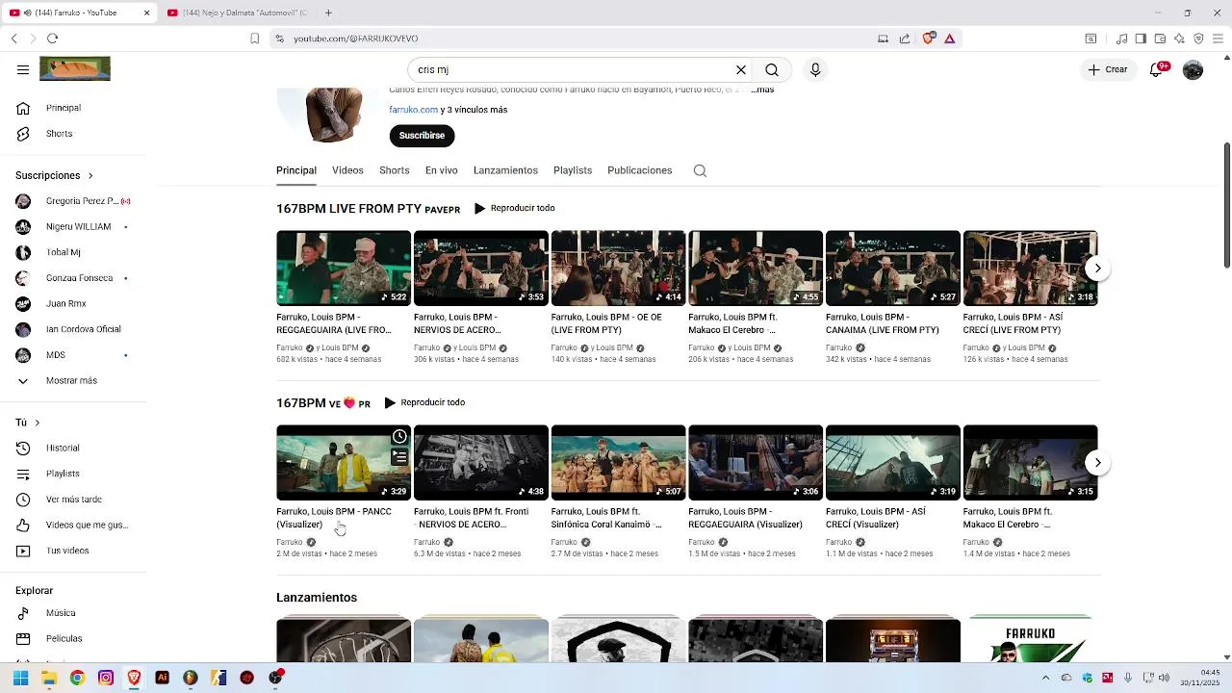1232x693 pixels.
Task: Reload the page in browser toolbar
Action: [52, 38]
